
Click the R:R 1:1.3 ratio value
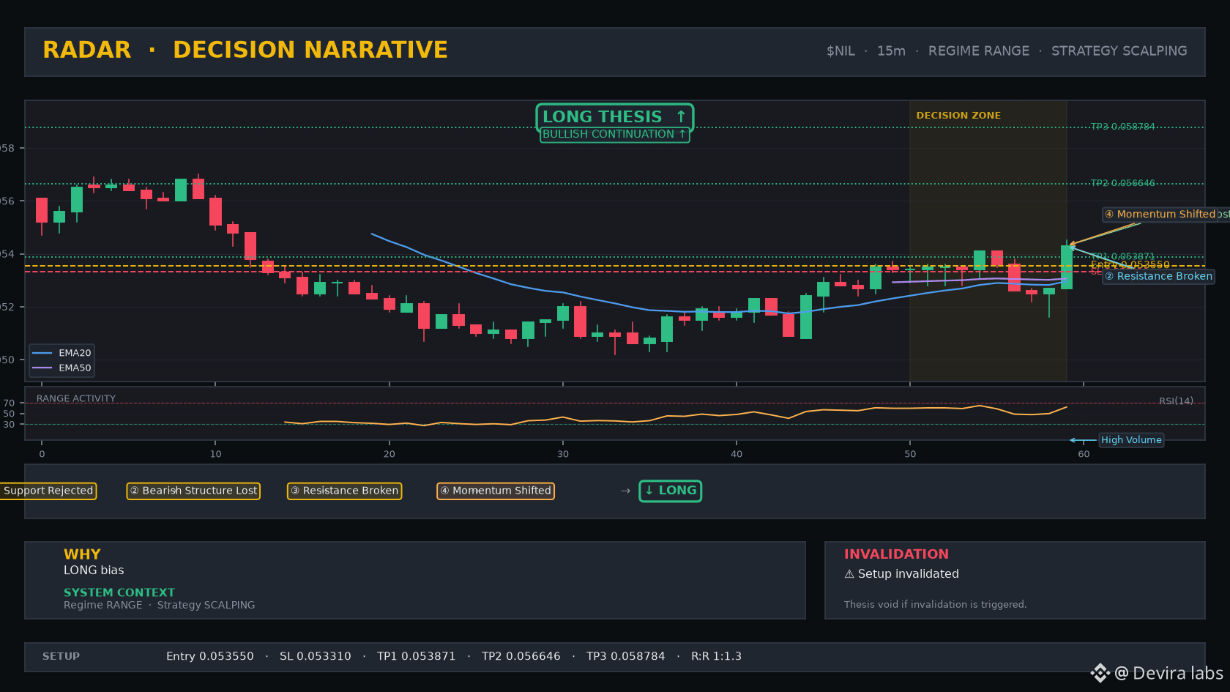click(x=716, y=656)
